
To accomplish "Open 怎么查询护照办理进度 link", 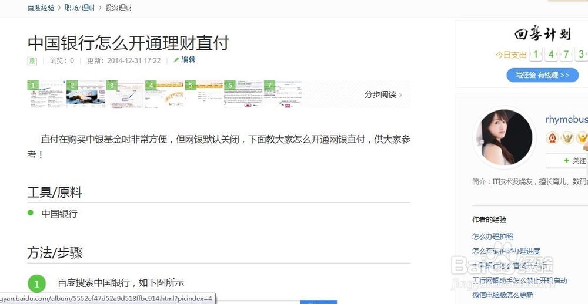I will point(506,251).
